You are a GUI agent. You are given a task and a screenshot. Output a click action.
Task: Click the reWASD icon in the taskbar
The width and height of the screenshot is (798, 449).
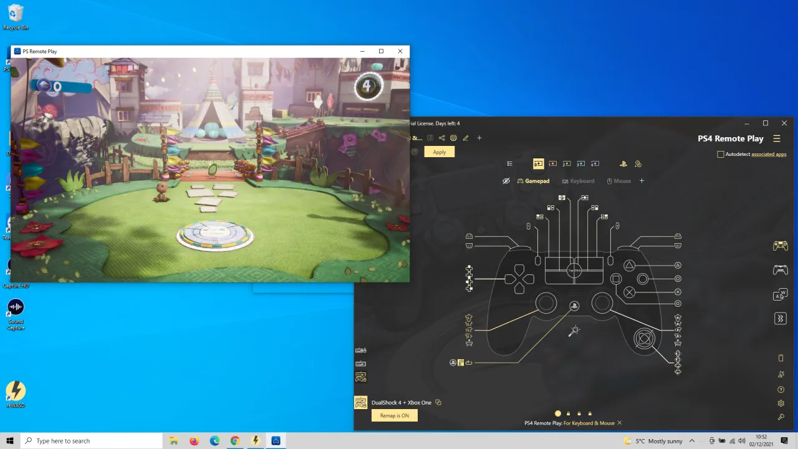coord(255,441)
